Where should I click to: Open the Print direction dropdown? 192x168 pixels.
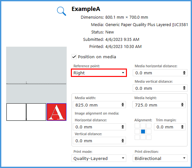click(x=160, y=158)
